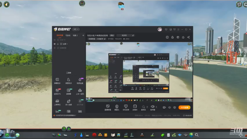Add a new scene with the plus button
247x139 pixels.
83,36
